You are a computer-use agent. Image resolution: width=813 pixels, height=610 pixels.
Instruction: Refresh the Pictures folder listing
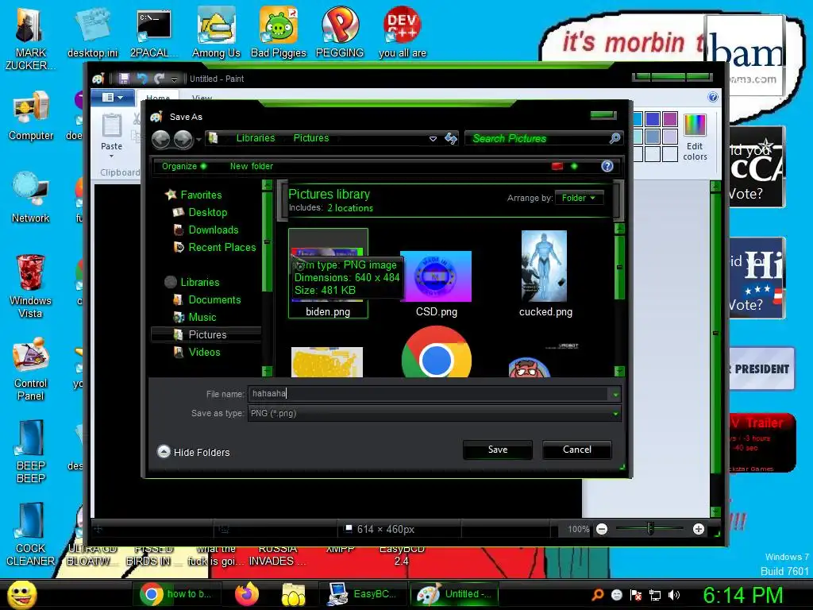pos(451,138)
